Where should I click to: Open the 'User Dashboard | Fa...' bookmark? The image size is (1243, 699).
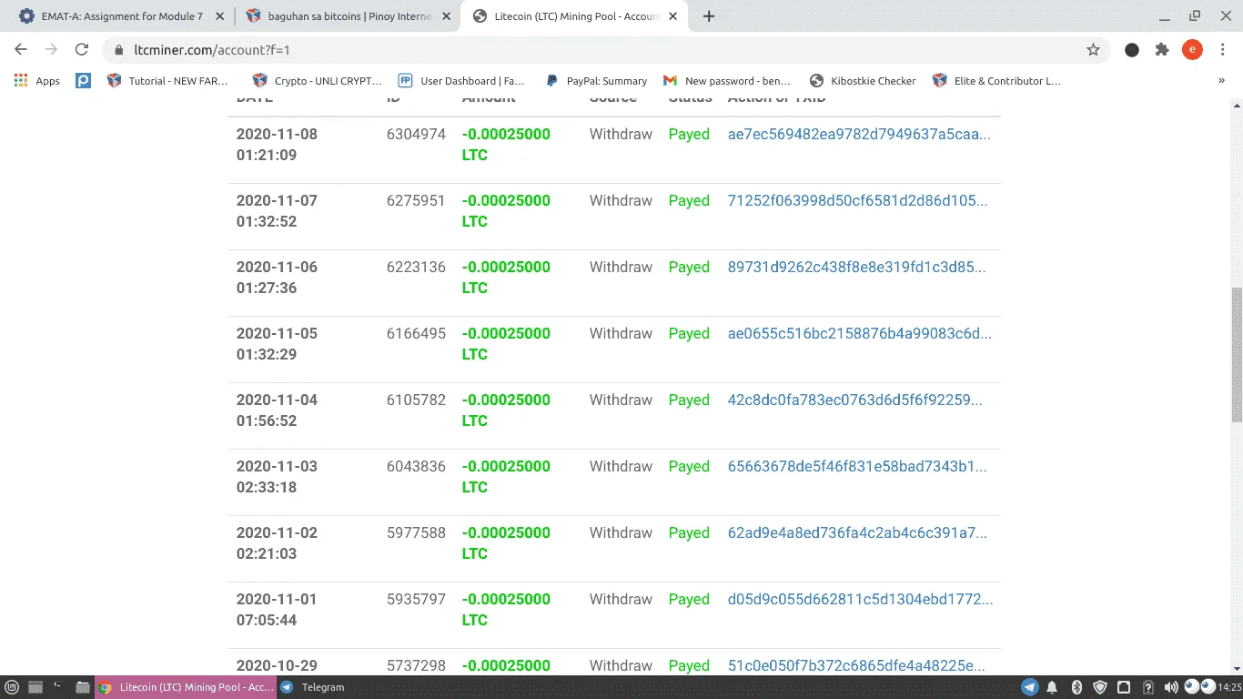tap(461, 81)
